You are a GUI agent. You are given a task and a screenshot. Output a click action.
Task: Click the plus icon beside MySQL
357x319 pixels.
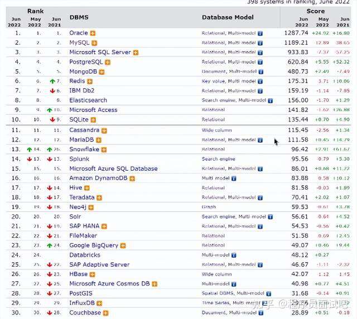click(94, 43)
